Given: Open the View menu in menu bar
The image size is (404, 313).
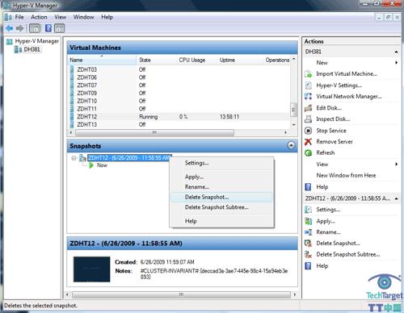Looking at the screenshot, I should point(60,17).
